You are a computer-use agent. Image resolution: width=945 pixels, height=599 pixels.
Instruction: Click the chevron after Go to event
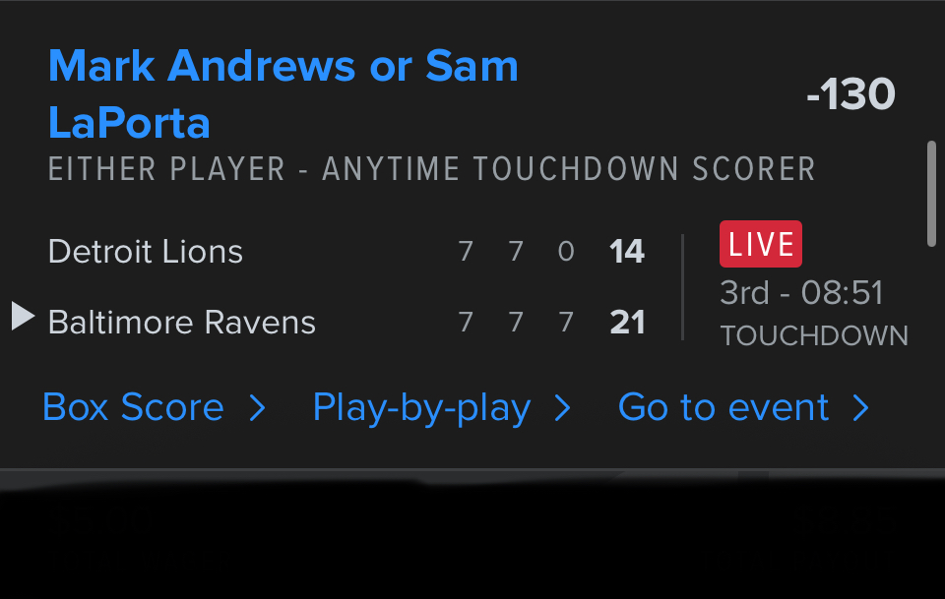[x=861, y=408]
